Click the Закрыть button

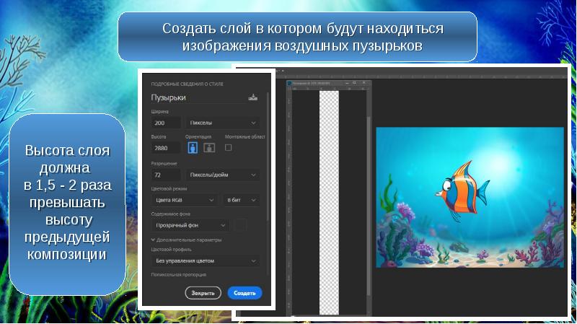(x=203, y=293)
